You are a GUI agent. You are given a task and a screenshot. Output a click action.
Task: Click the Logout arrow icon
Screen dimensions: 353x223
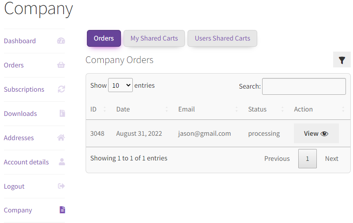[x=61, y=186]
